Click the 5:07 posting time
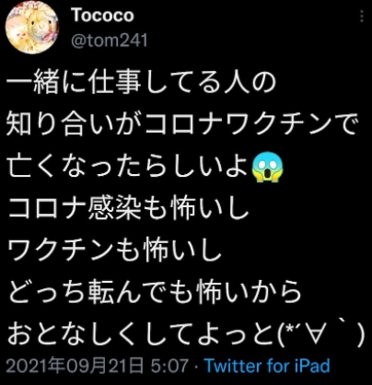372x385 pixels. 169,366
